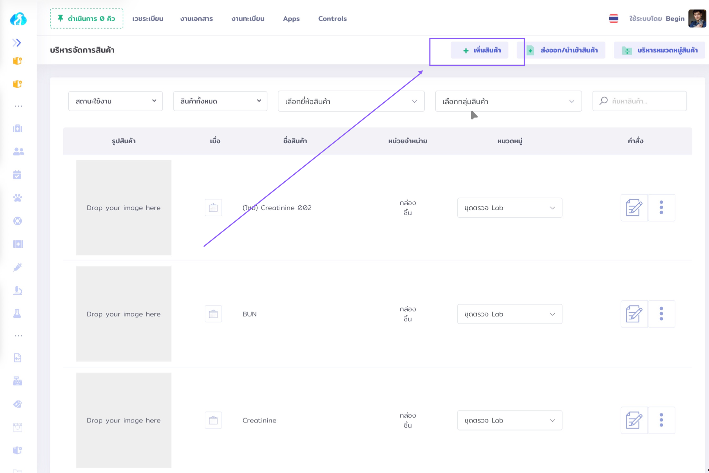709x473 pixels.
Task: Click the flask sidebar icon
Action: tap(17, 313)
